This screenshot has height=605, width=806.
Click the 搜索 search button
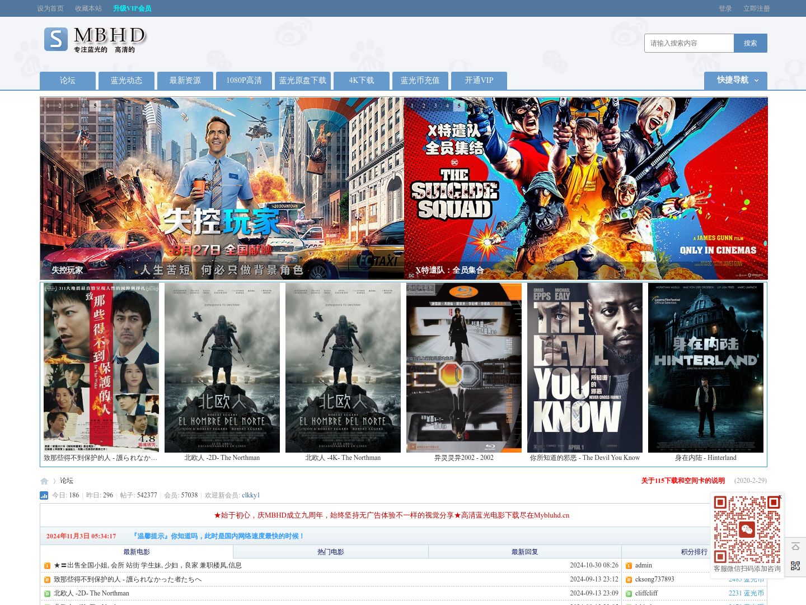point(751,43)
